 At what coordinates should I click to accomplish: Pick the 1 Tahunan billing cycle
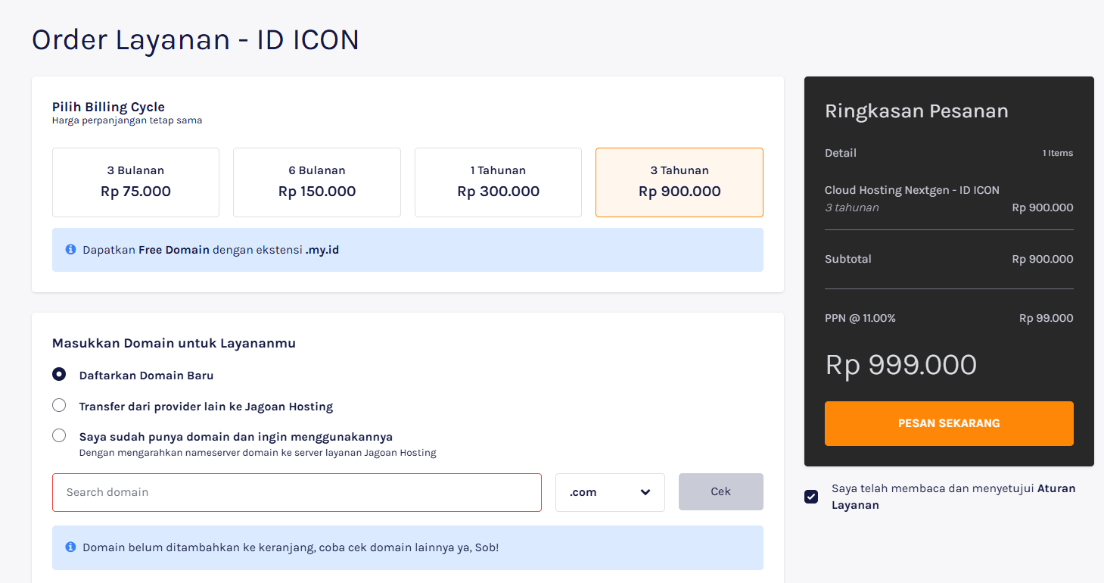pos(498,182)
